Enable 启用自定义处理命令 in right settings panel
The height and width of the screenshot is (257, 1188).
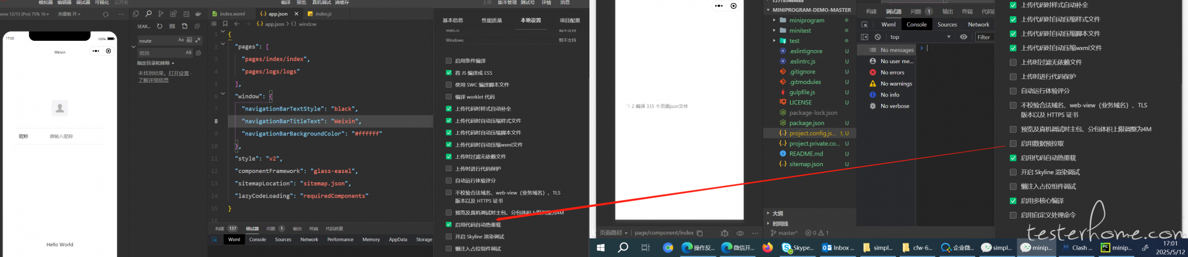(x=1013, y=215)
